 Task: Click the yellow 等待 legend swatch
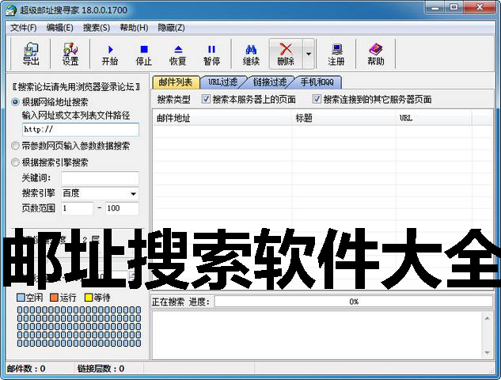(x=88, y=298)
